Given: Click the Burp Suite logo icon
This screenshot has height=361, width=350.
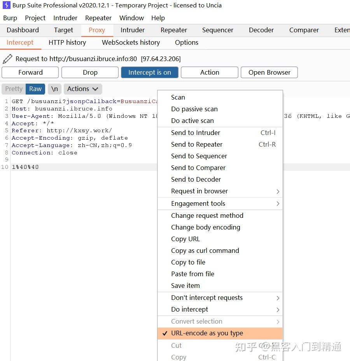Looking at the screenshot, I should [6, 5].
